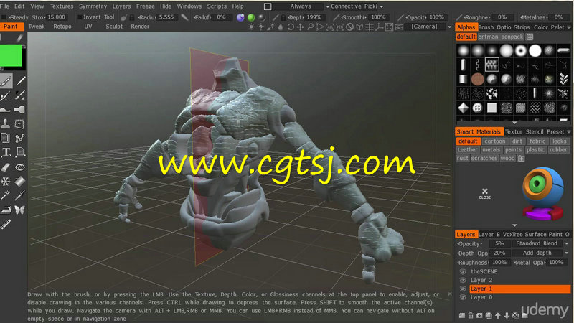The width and height of the screenshot is (574, 323).
Task: Click the rotate camera icon in navigation bar
Action: (291, 27)
